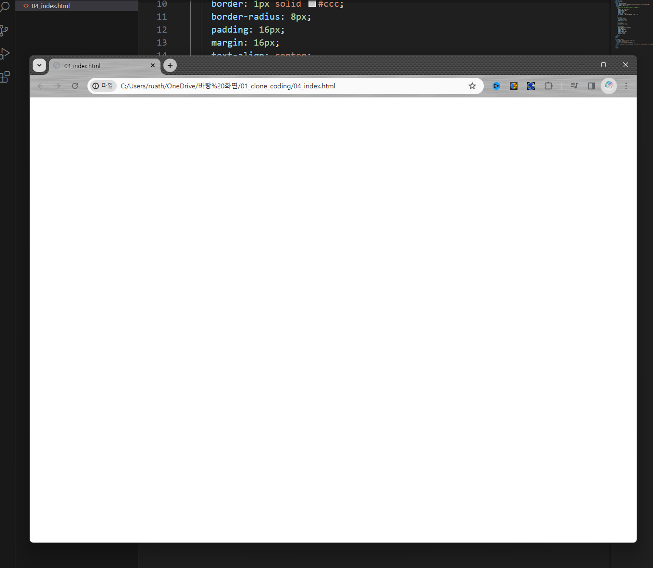
Task: Go back in browser history
Action: tap(40, 86)
